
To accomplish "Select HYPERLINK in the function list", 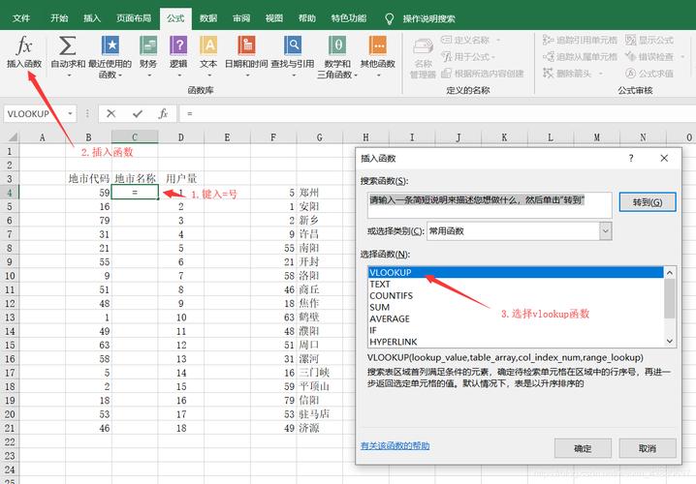I will point(516,342).
